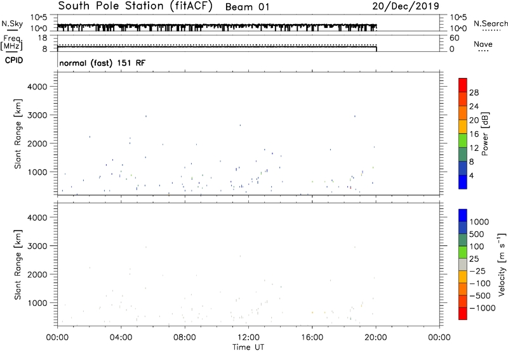The image size is (508, 351).
Task: Click the 'Freq. [MHz]' axis label
Action: 13,43
